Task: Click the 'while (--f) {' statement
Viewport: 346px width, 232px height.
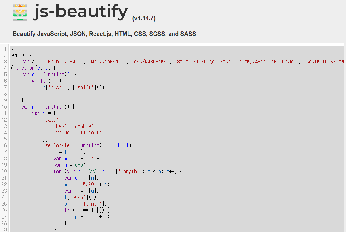Action: (49, 81)
